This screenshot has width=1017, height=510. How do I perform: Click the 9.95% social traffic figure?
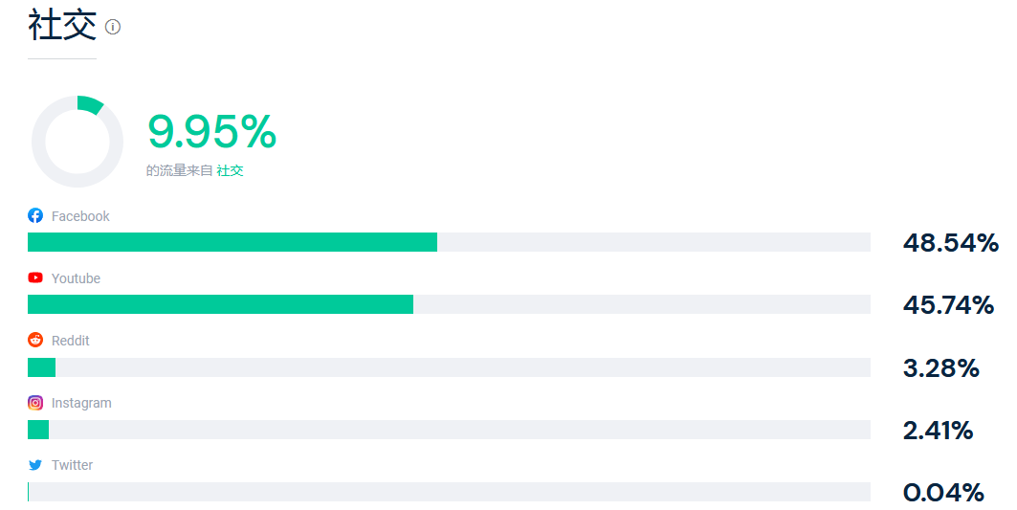[212, 132]
